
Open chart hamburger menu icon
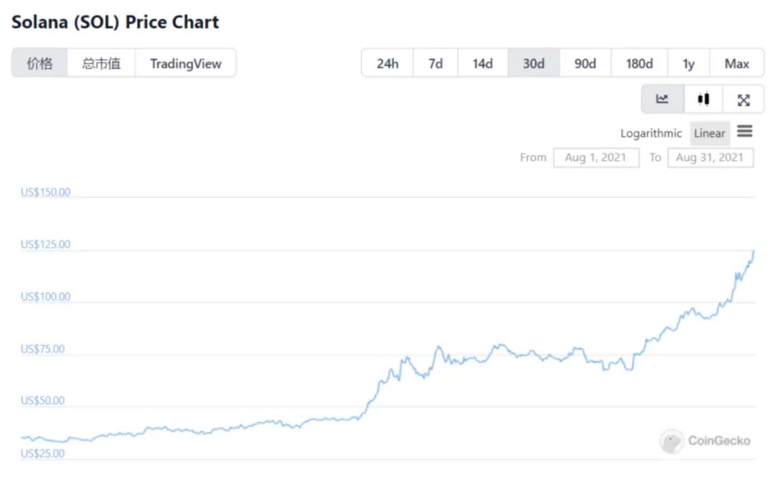pyautogui.click(x=745, y=132)
